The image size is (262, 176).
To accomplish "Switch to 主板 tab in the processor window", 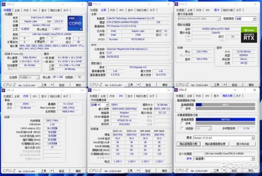I will pyautogui.click(x=17, y=10).
